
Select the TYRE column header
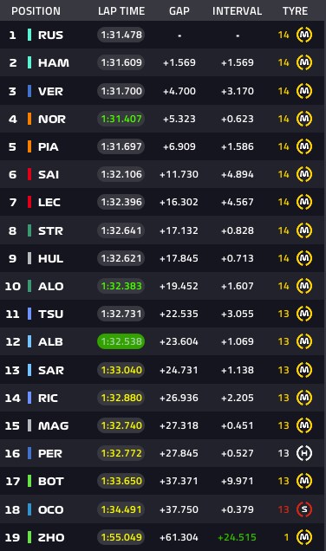(295, 11)
